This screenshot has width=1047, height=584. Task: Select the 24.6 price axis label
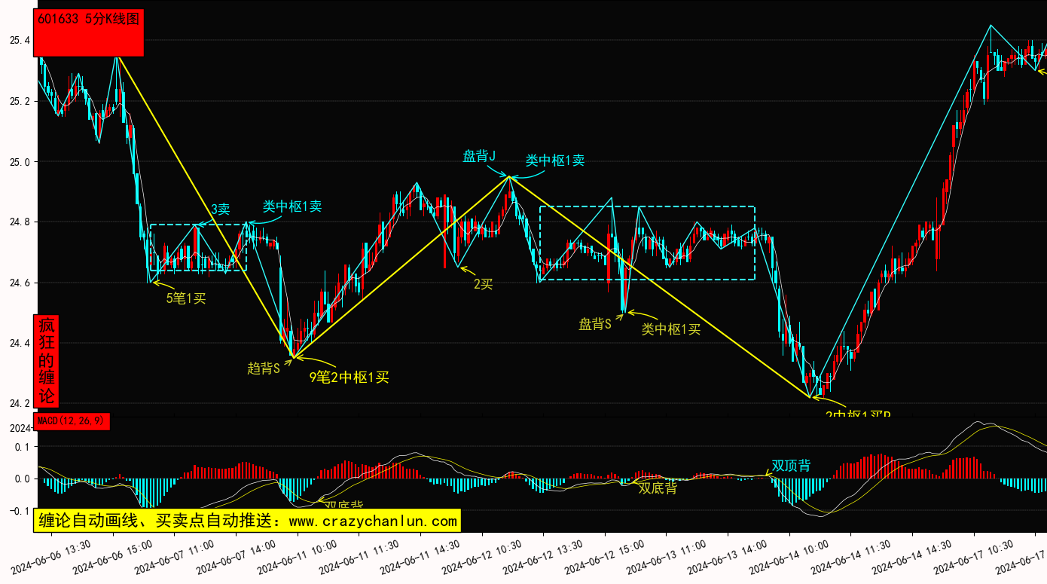(20, 283)
